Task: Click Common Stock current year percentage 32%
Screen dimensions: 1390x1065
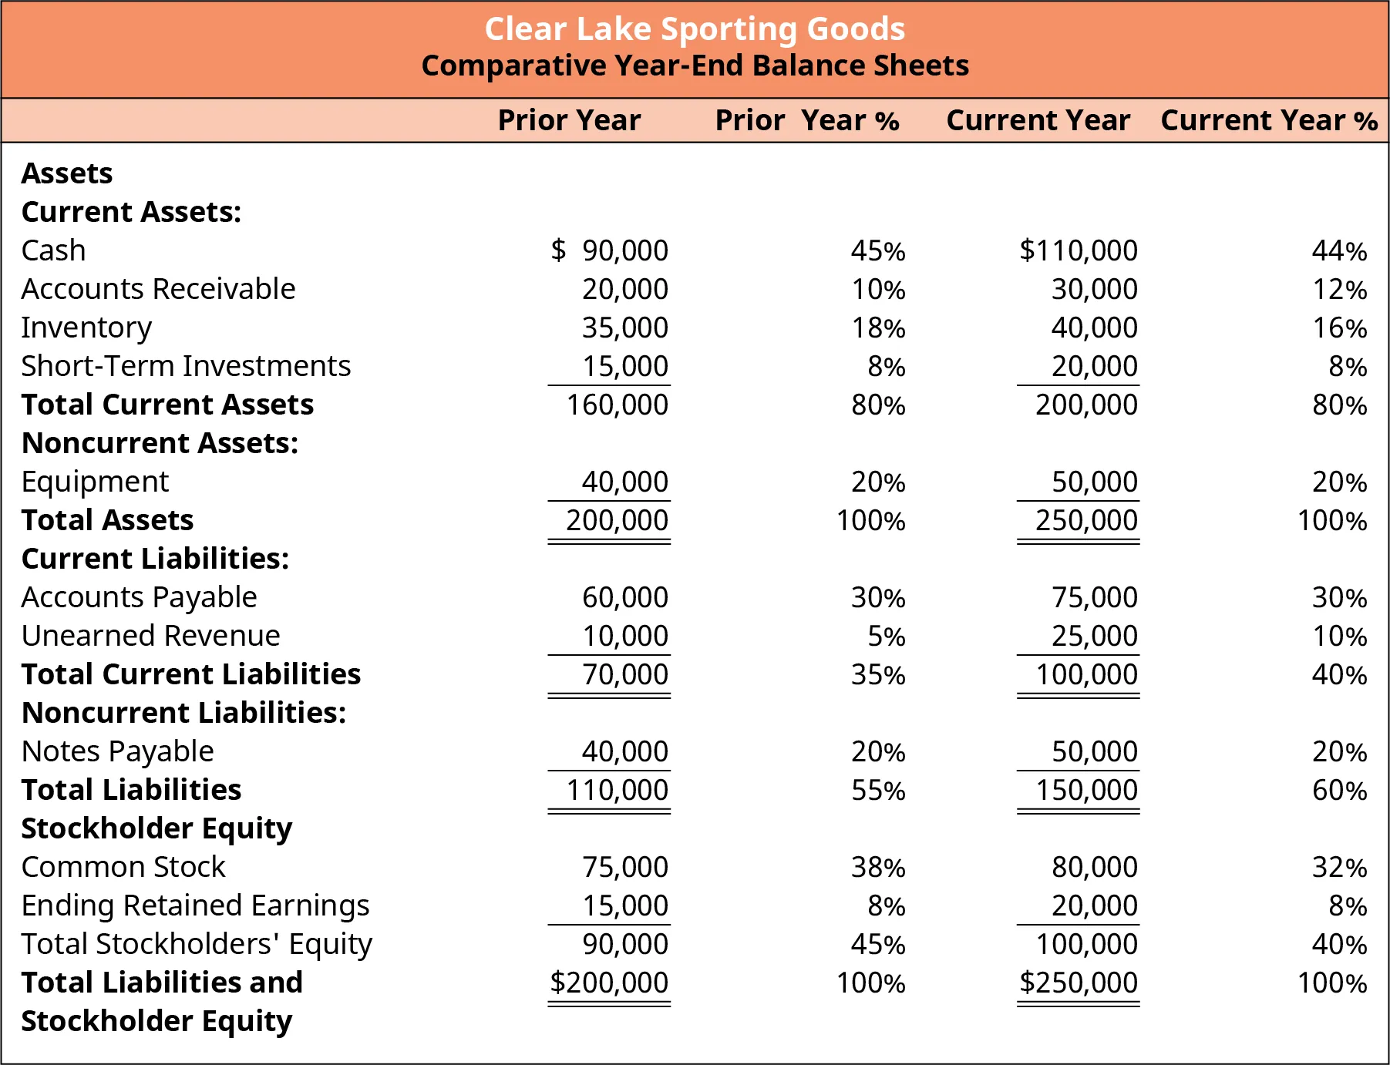Action: (1339, 868)
